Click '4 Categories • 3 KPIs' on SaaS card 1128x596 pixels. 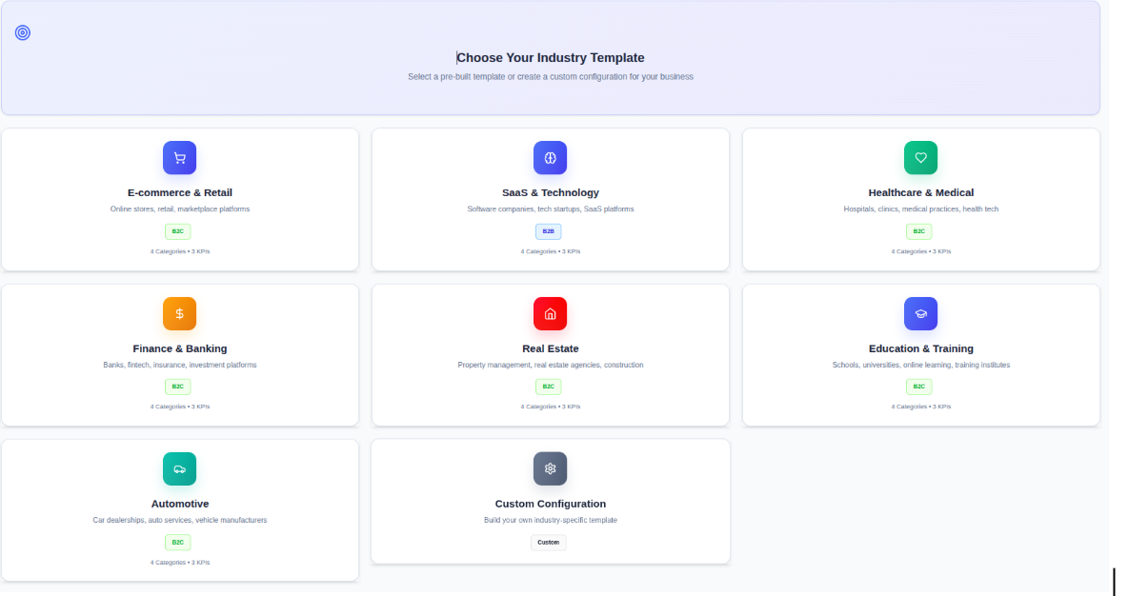coord(551,251)
